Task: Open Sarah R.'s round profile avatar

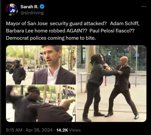Action: (x=12, y=10)
